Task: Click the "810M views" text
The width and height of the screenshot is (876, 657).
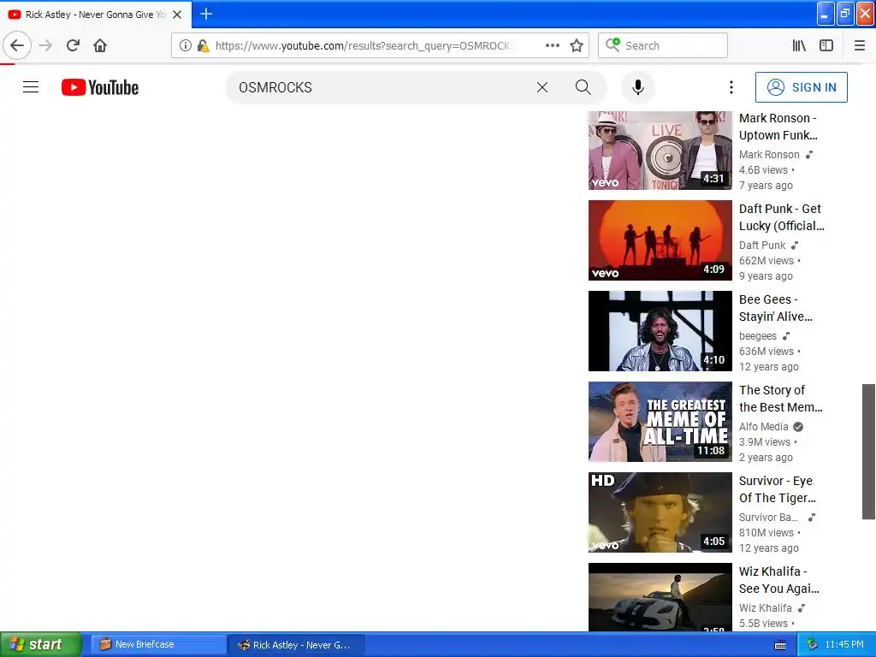Action: 766,532
